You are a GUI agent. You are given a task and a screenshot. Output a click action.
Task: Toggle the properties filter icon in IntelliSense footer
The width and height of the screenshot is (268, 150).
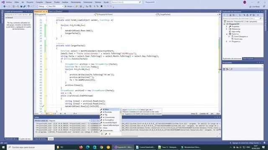pyautogui.click(x=106, y=134)
